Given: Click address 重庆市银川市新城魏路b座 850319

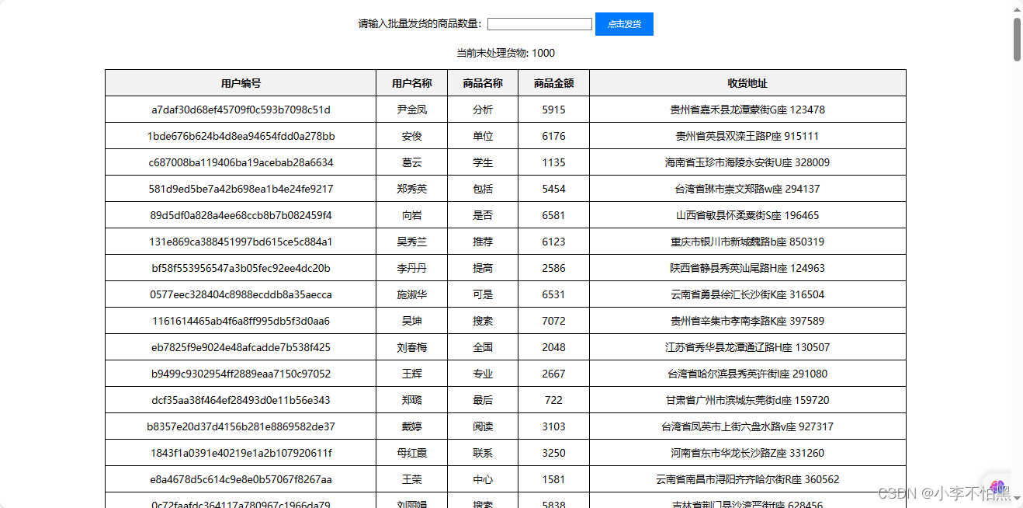Looking at the screenshot, I should click(x=747, y=242).
